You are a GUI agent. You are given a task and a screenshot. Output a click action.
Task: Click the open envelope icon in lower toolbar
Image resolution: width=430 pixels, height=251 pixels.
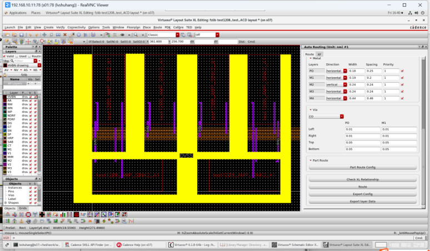pos(42,221)
